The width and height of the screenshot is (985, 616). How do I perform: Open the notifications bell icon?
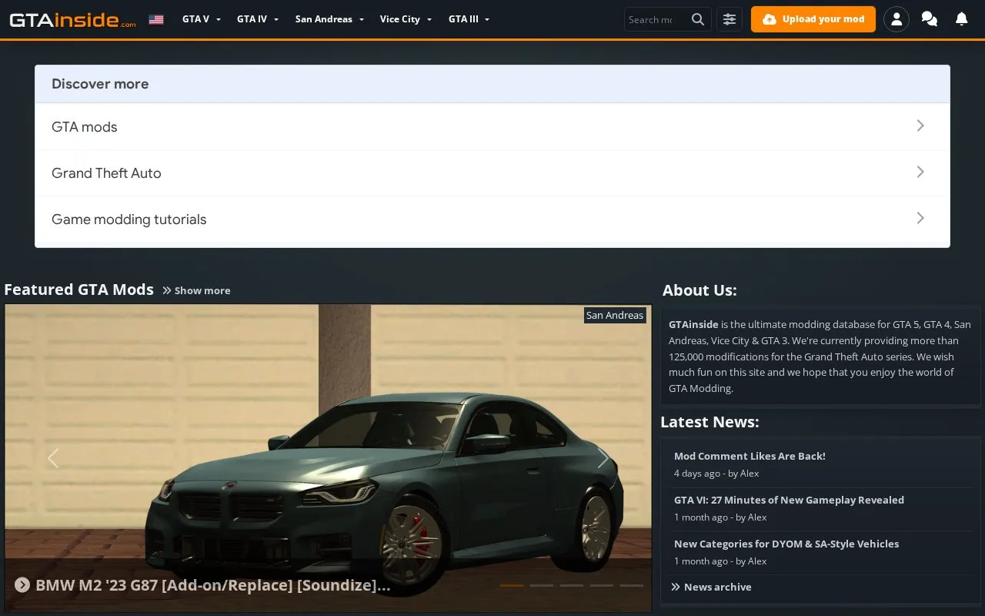(x=962, y=19)
